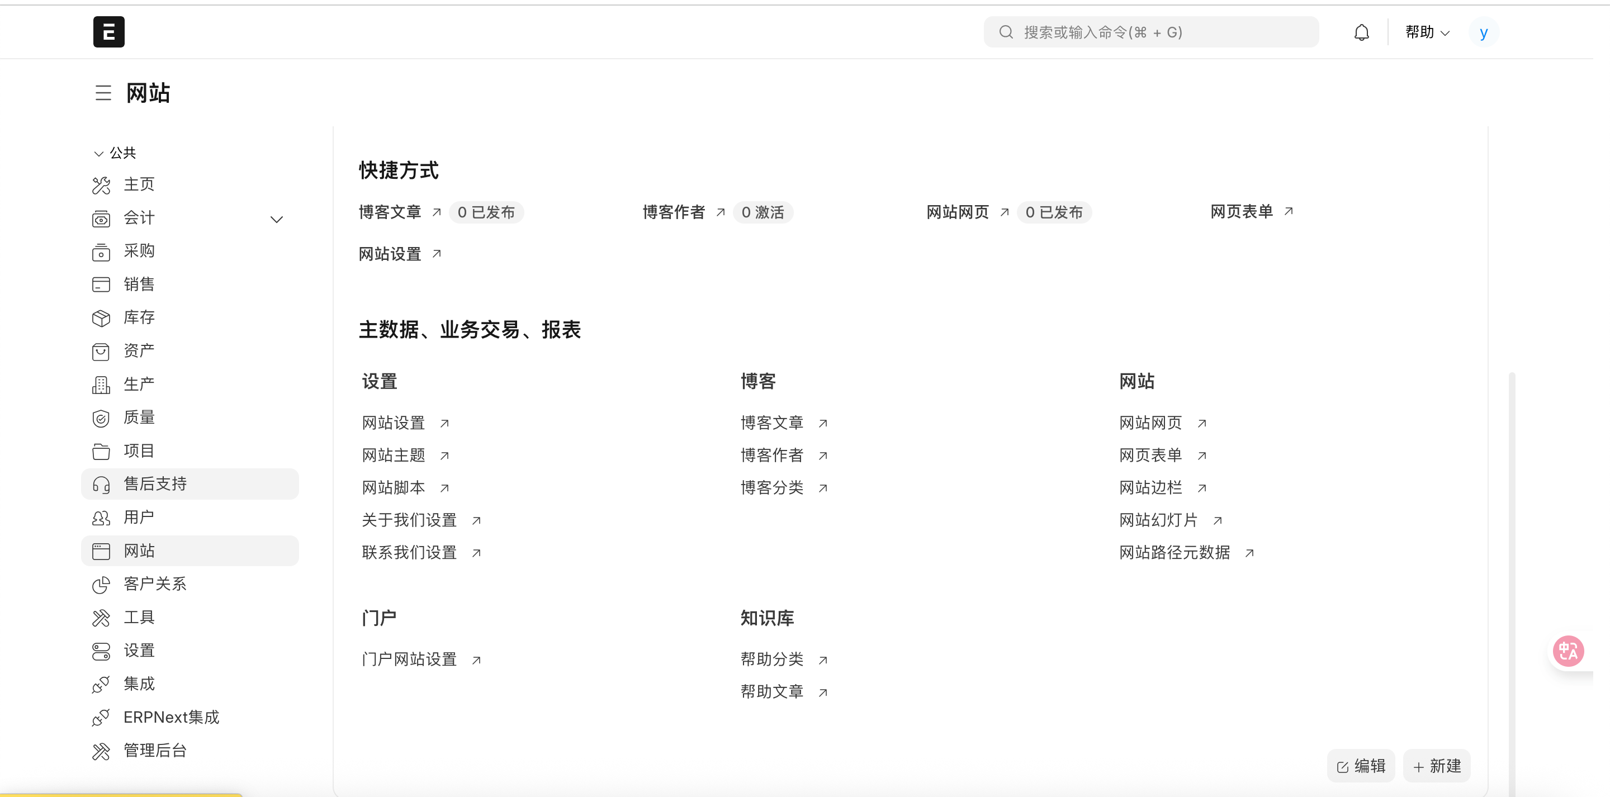
Task: Open 客户关系 with pie chart icon
Action: coord(154,584)
